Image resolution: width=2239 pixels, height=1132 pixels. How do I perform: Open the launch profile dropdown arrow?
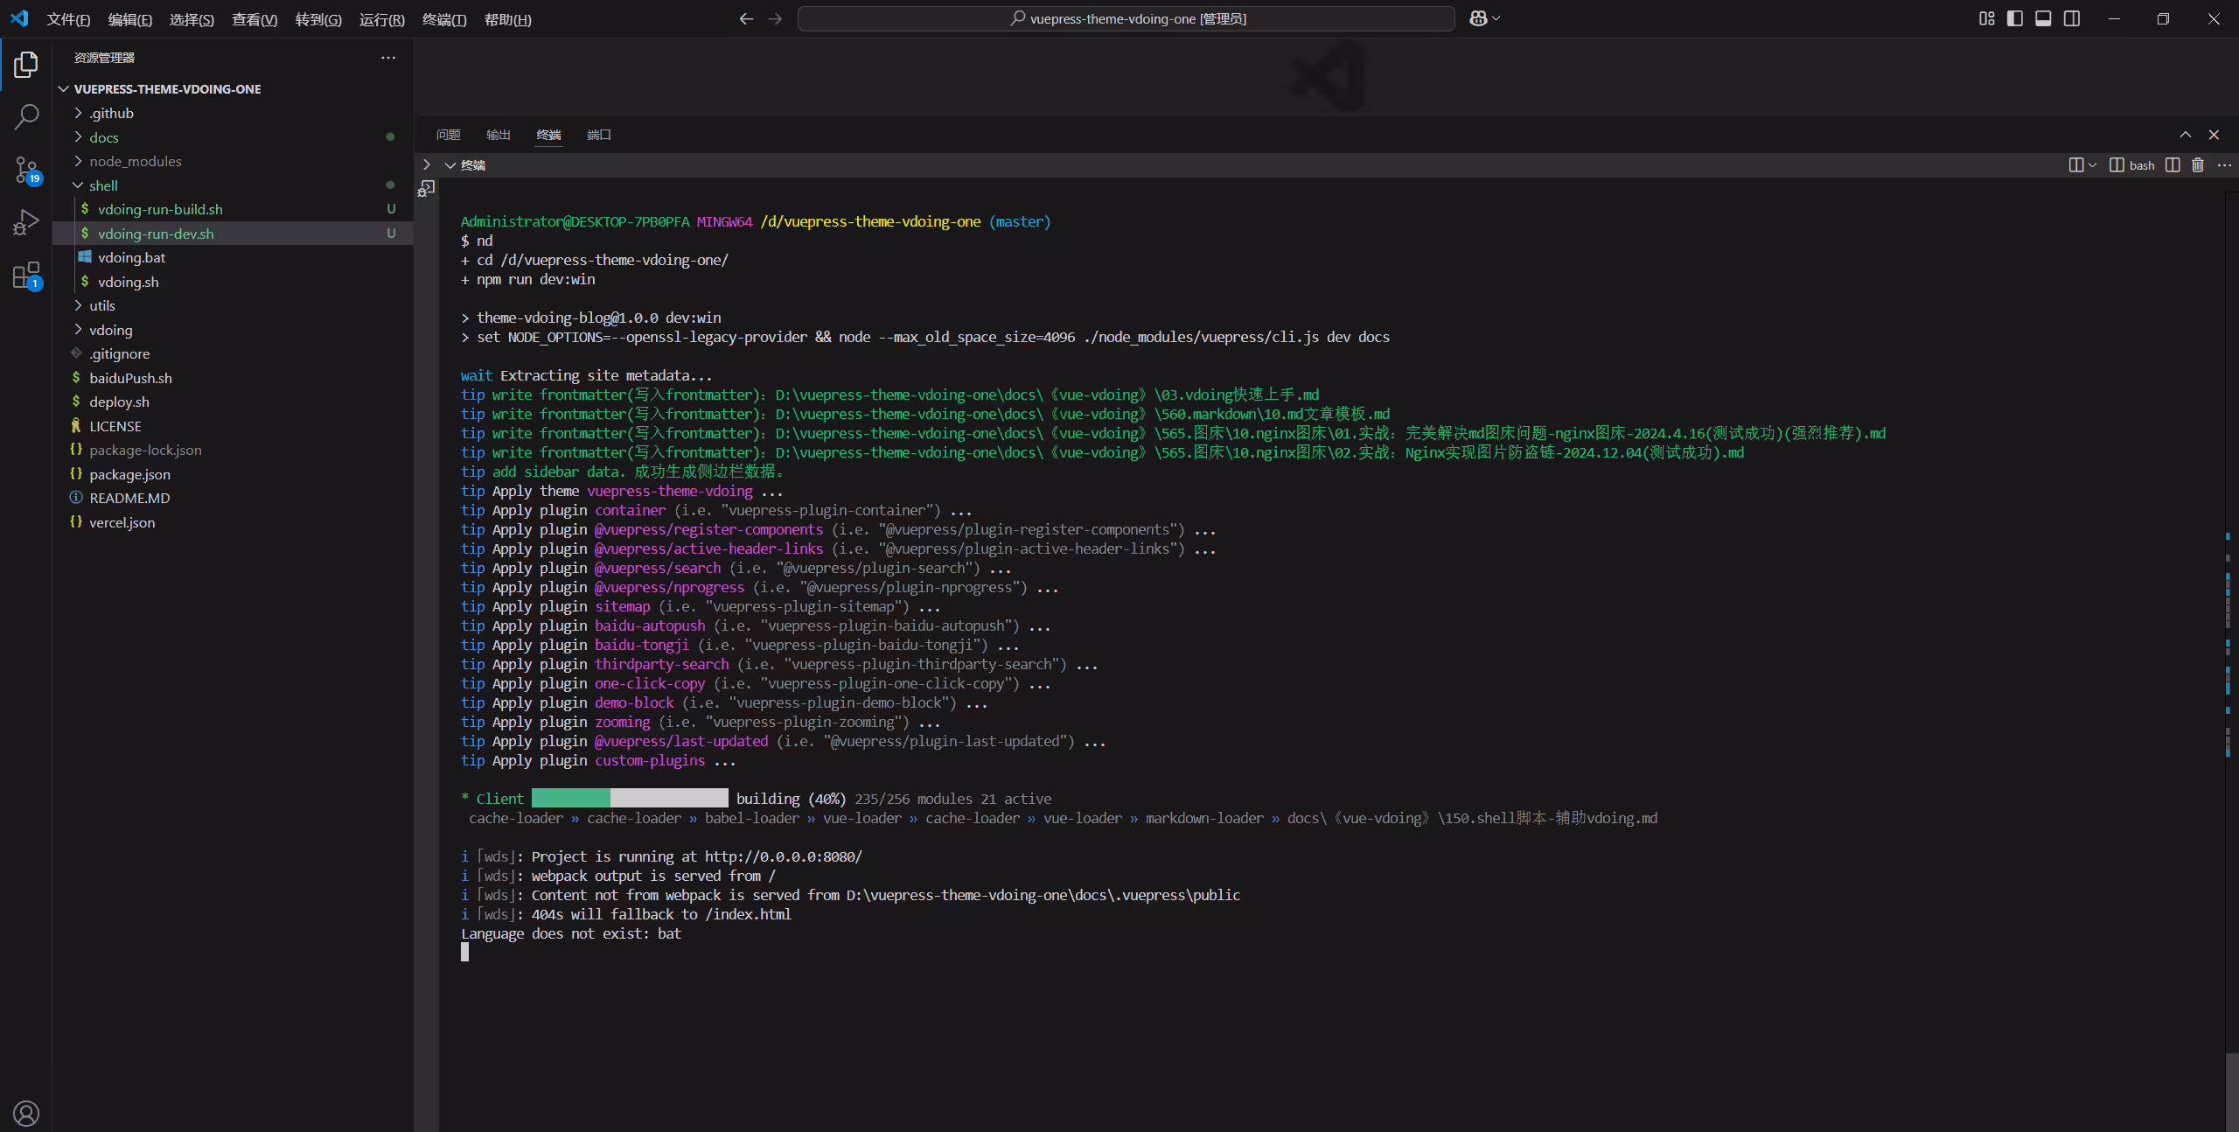(2092, 165)
